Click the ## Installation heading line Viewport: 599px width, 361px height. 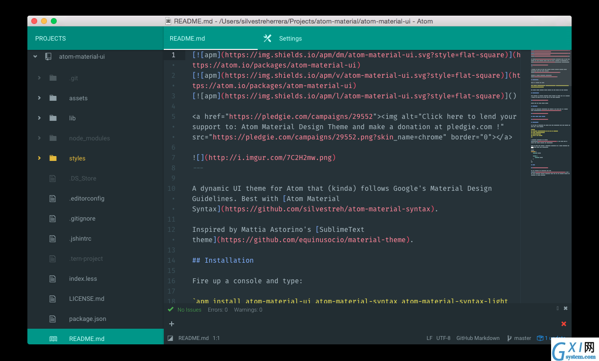click(x=223, y=260)
